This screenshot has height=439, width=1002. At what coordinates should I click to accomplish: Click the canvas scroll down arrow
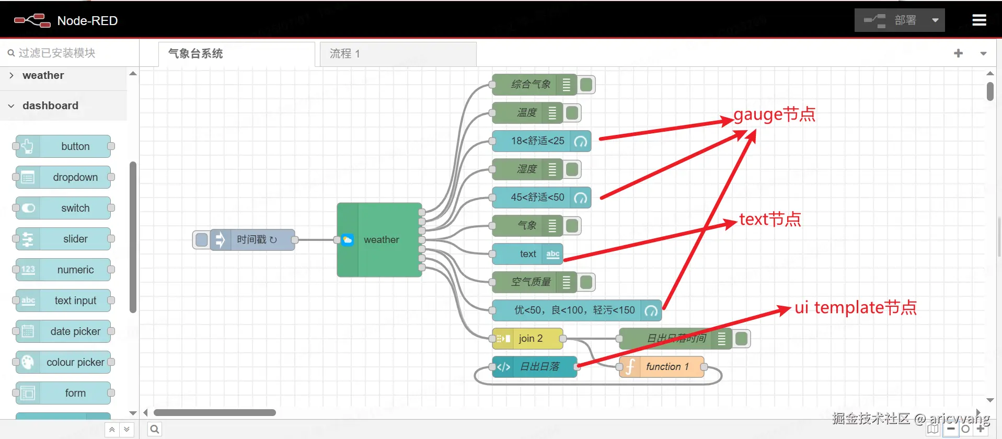(x=990, y=400)
